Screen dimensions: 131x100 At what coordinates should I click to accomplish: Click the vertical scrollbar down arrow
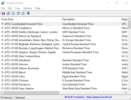pyautogui.click(x=129, y=89)
